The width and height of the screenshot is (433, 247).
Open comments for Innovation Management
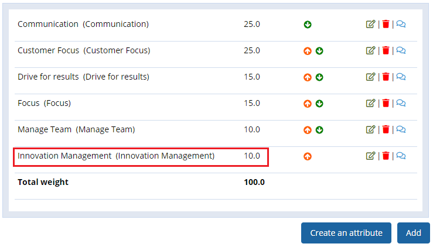(x=401, y=156)
